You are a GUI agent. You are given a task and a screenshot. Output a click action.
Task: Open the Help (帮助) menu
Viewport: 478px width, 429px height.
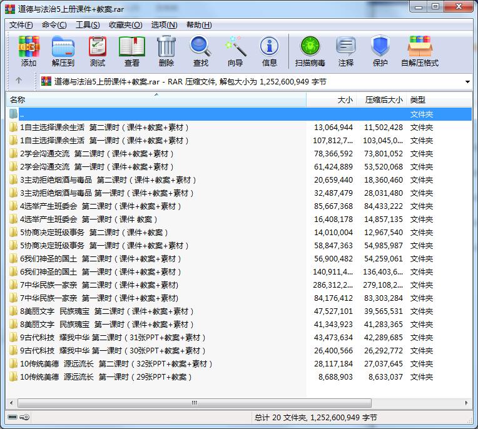coord(199,24)
